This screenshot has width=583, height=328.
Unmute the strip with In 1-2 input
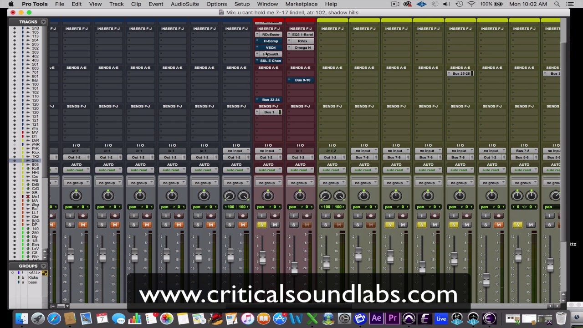click(338, 225)
